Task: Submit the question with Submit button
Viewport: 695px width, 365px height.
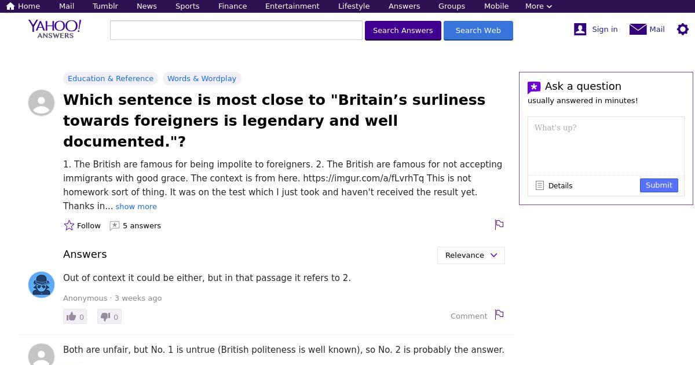Action: tap(659, 185)
